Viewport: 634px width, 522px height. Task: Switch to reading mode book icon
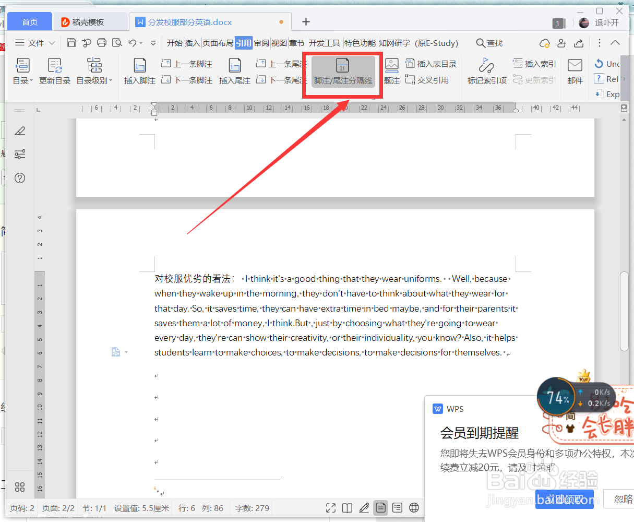347,507
